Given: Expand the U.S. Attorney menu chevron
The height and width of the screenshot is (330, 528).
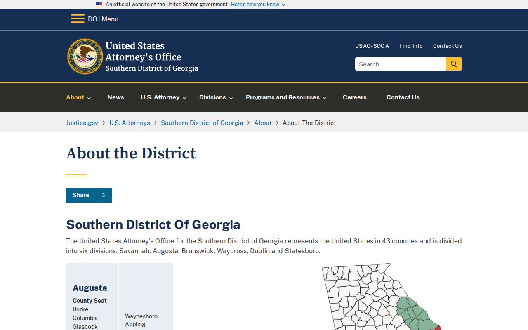Looking at the screenshot, I should point(184,98).
